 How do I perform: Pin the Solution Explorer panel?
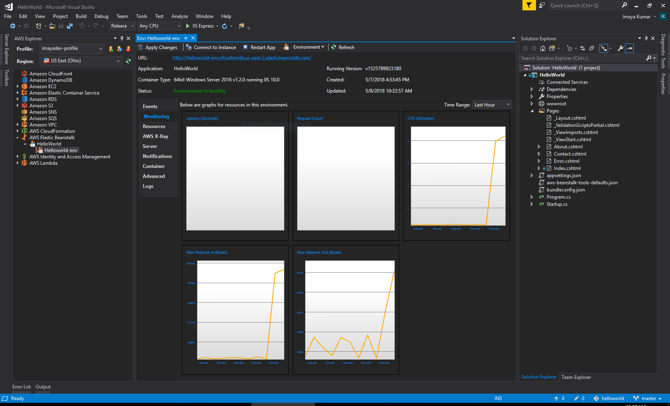tap(646, 39)
